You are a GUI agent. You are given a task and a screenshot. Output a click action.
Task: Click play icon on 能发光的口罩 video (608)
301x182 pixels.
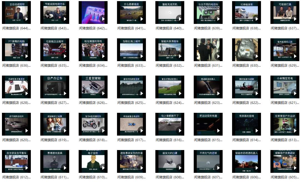pyautogui.click(x=180, y=168)
